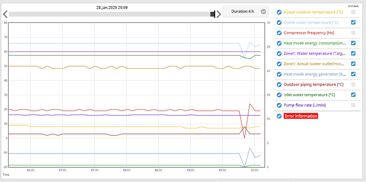Click the 17:00 time axis label
Viewport: 366px width, 182px height.
[x=62, y=170]
